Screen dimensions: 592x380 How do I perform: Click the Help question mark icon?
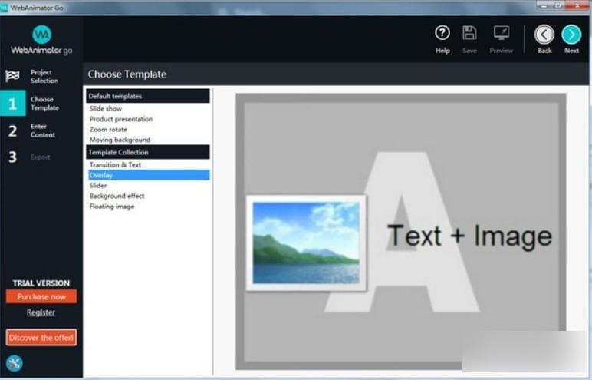coord(442,34)
